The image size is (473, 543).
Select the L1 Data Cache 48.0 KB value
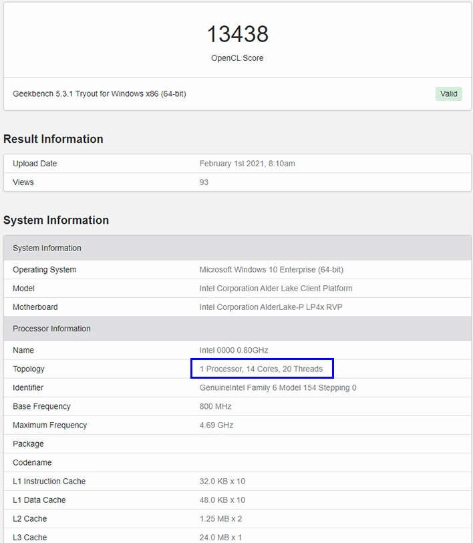222,500
